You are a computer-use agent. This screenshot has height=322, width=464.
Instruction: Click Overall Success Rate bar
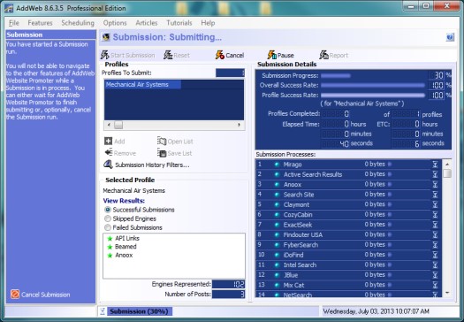coord(374,85)
